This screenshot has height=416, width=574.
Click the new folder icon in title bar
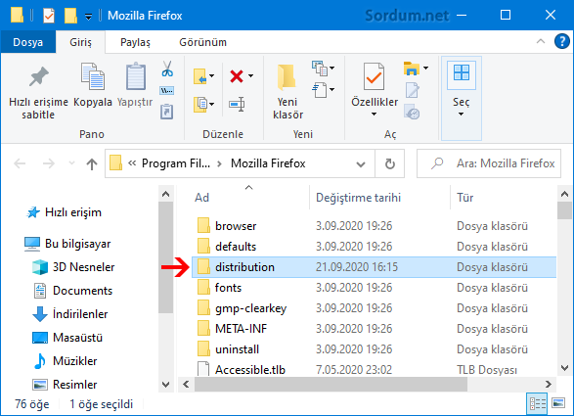pos(70,16)
